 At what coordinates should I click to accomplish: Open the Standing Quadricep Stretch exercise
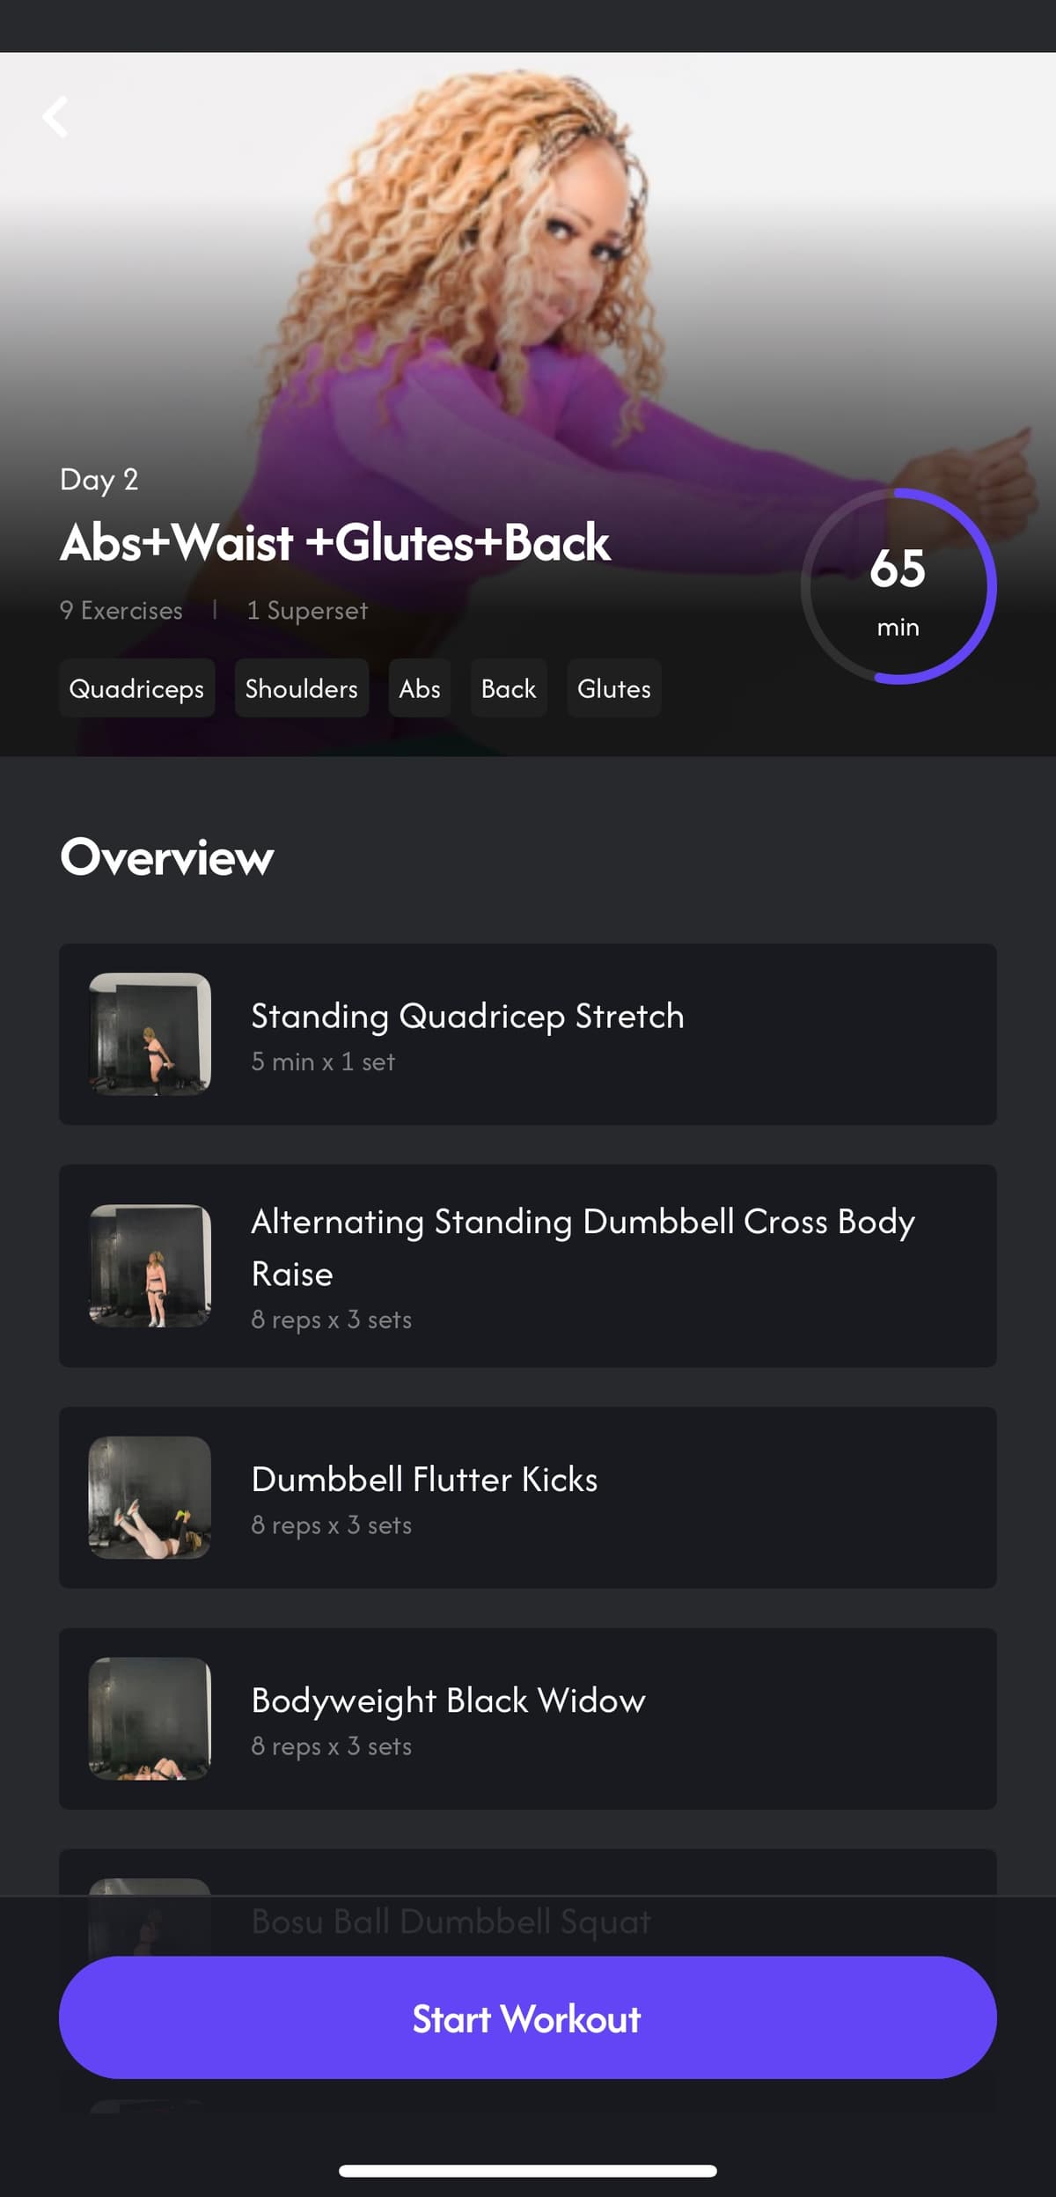pos(528,1034)
